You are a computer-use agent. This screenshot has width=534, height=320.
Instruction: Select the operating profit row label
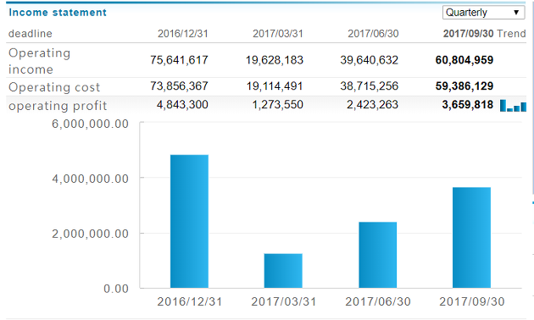[x=58, y=106]
